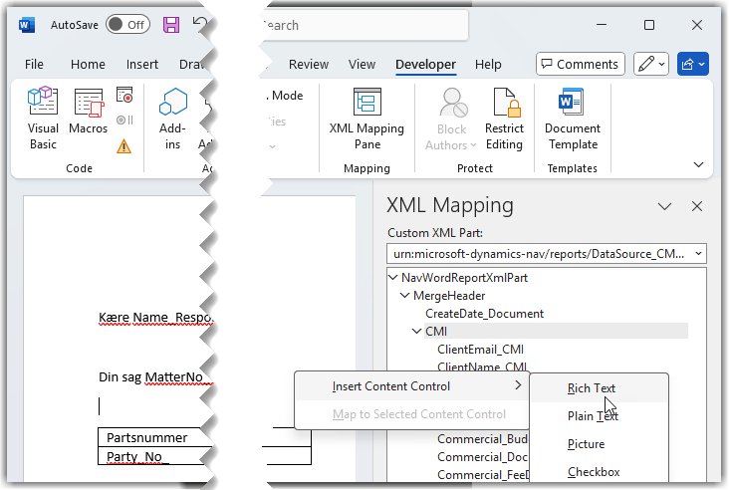This screenshot has height=490, width=729.
Task: Click the Record Macro icon
Action: coord(124,96)
